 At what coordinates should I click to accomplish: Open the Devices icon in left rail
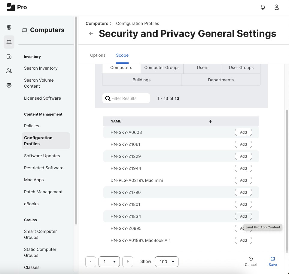[x=9, y=56]
